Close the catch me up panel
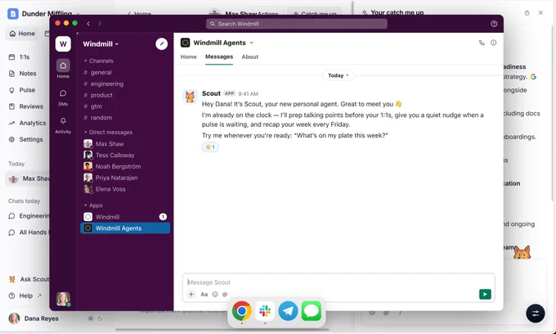 pyautogui.click(x=540, y=13)
